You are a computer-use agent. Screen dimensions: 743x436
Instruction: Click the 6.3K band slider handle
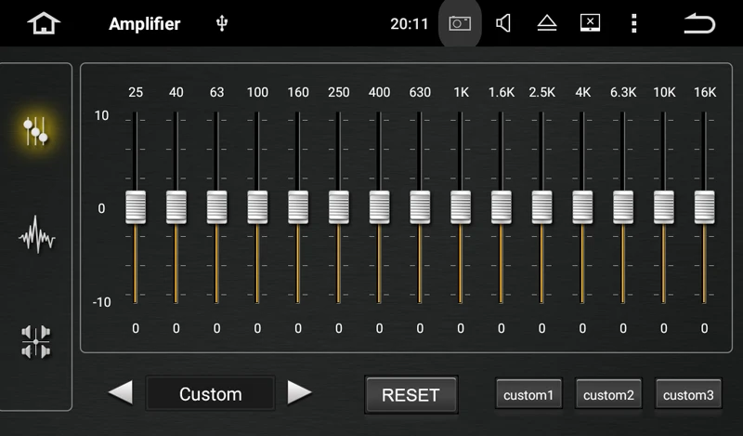click(x=623, y=207)
